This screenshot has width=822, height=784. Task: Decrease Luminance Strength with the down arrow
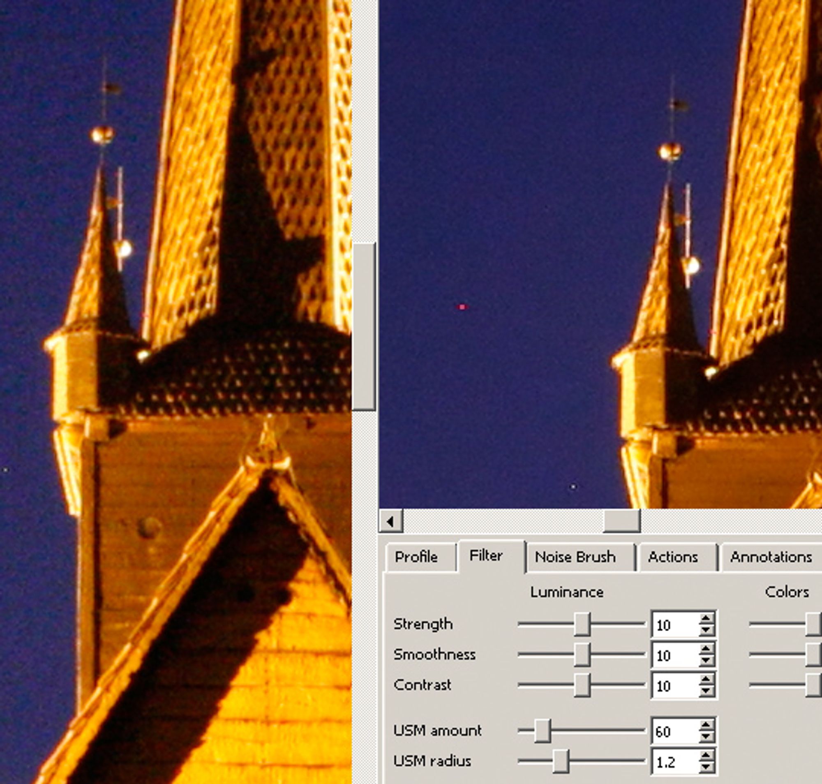point(707,631)
